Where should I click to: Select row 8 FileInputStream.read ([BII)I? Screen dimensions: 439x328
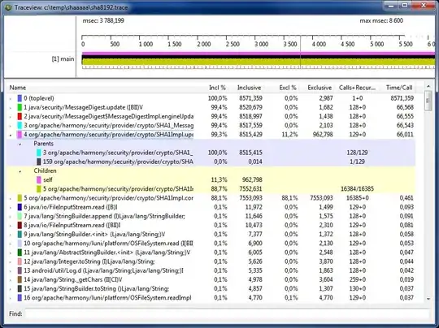(211, 225)
